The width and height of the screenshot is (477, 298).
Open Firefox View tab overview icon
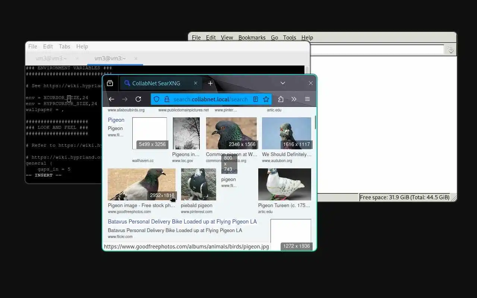tap(110, 83)
